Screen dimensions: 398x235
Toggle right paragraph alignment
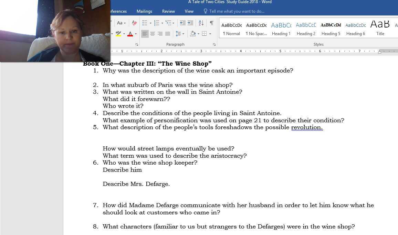click(x=160, y=33)
